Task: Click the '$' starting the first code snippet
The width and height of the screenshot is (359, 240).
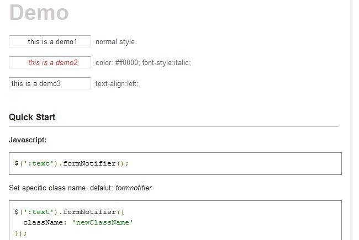Action: [17, 163]
